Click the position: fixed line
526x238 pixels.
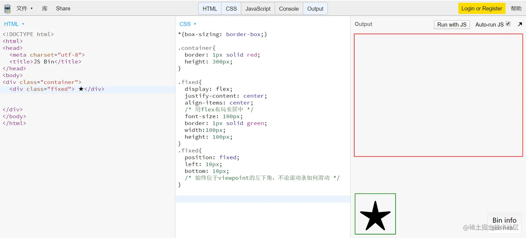coord(212,157)
